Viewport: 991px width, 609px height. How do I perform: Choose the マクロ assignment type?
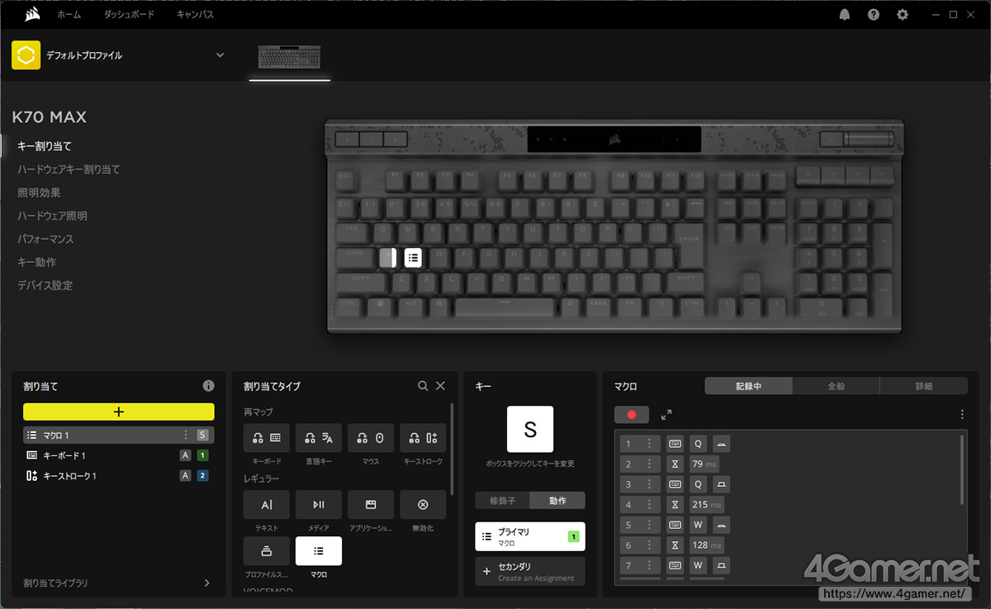[319, 551]
